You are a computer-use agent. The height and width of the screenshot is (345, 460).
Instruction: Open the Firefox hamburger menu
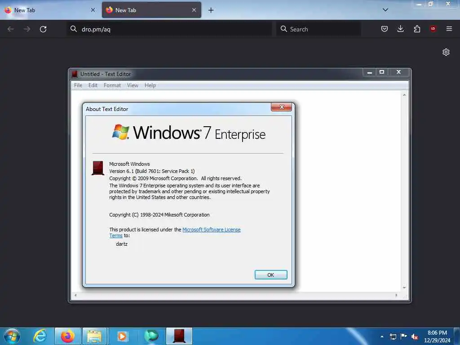(x=449, y=29)
